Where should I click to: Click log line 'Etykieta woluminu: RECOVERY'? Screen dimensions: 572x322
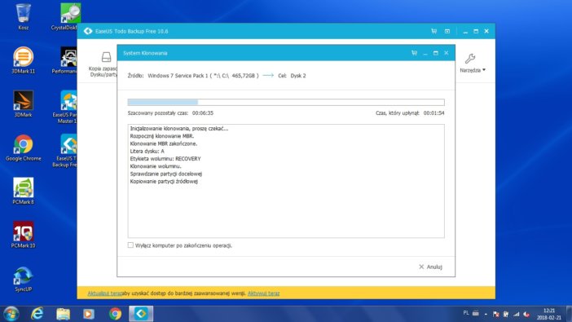click(x=165, y=158)
